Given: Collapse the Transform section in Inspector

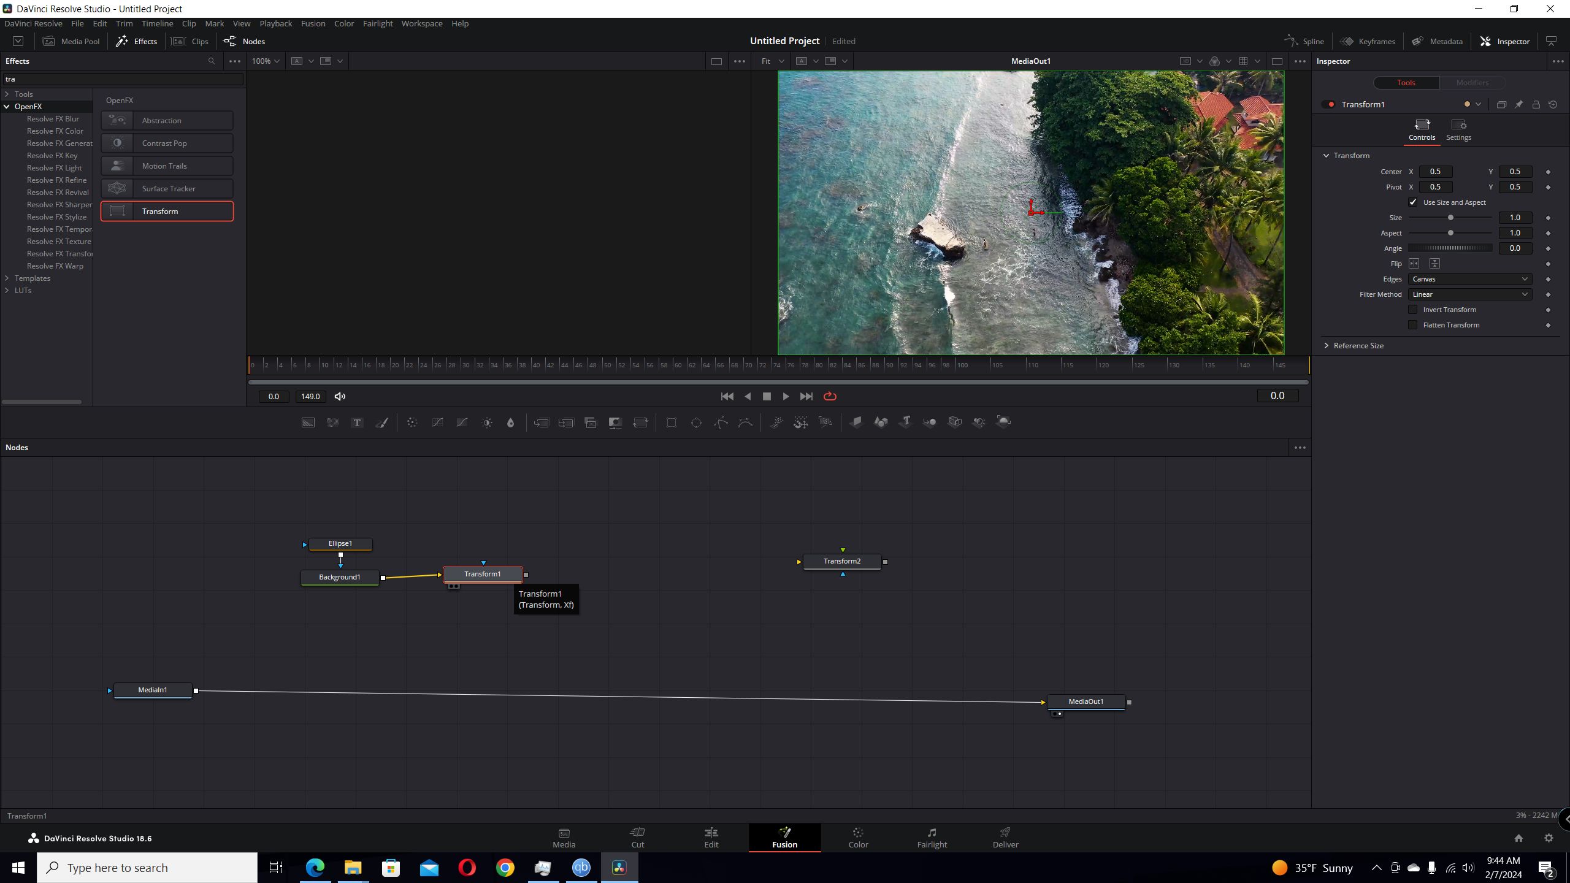Looking at the screenshot, I should [1327, 156].
